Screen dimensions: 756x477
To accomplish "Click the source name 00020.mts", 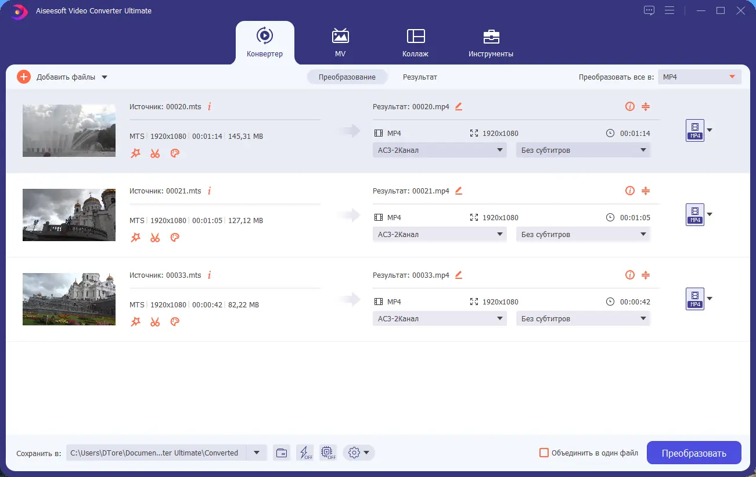I will (183, 107).
